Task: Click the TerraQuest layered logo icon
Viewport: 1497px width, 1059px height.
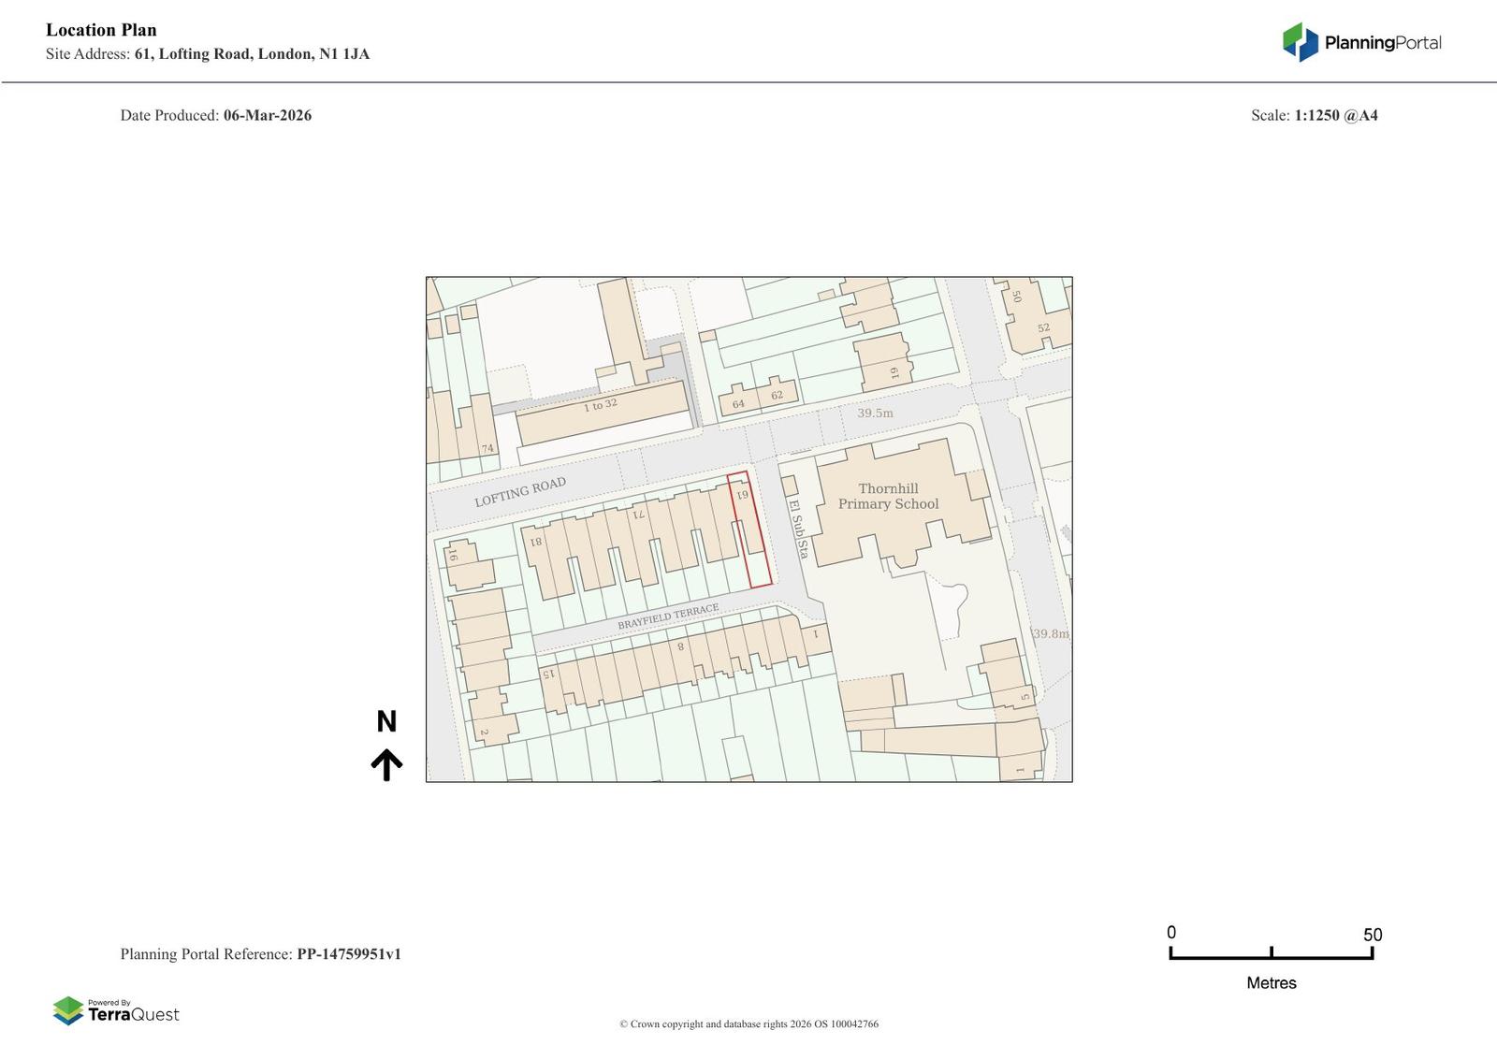Action: coord(68,1010)
